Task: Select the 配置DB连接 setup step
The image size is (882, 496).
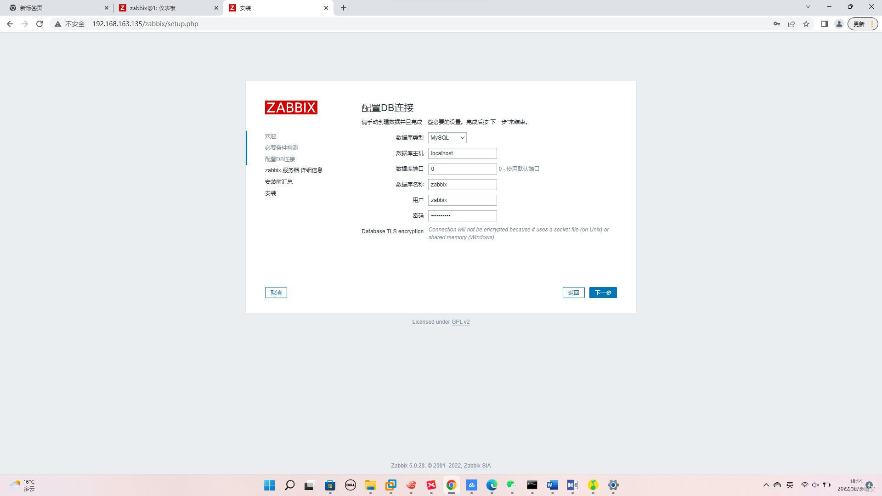Action: 280,159
